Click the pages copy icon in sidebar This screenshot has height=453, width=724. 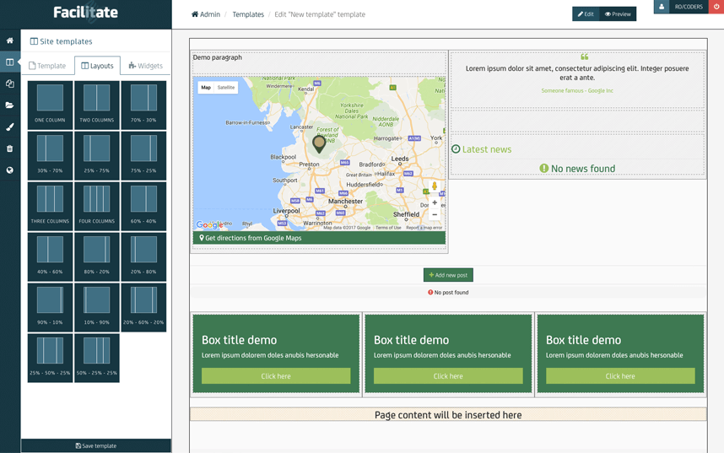click(10, 84)
